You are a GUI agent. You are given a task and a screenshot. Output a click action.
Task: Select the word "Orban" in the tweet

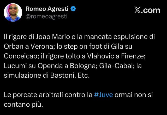click(x=13, y=46)
